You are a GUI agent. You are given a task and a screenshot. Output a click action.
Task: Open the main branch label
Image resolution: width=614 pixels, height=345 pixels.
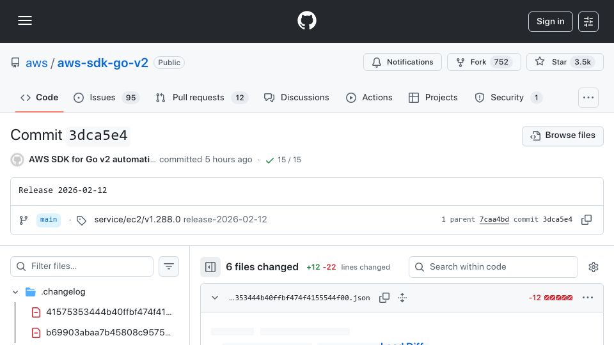(49, 220)
